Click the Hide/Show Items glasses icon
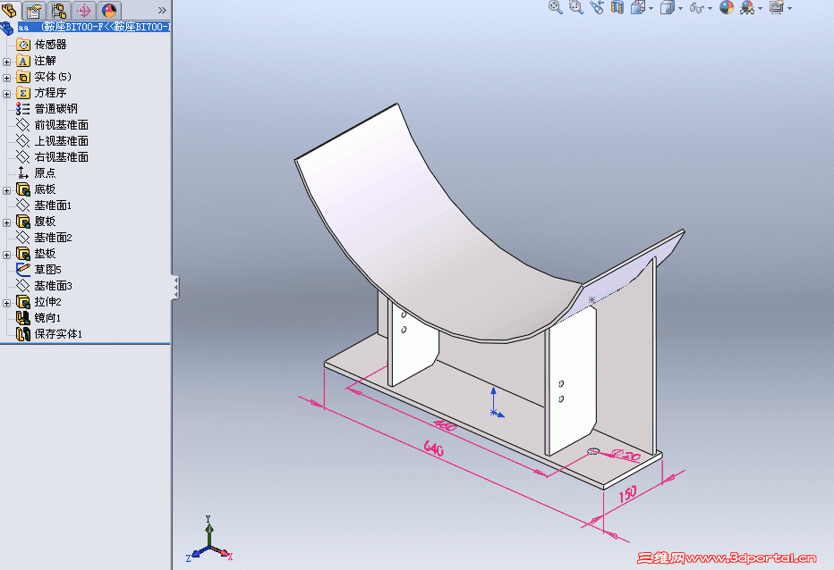 pyautogui.click(x=697, y=7)
